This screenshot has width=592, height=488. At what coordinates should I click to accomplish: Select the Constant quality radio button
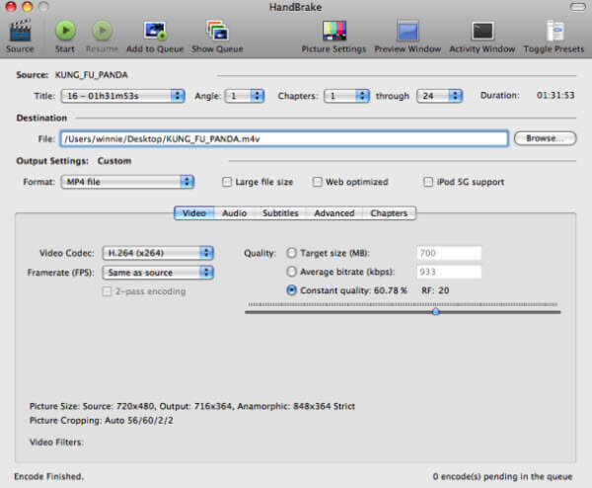pos(291,290)
